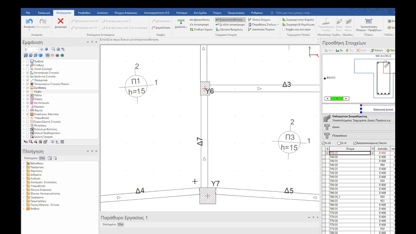The image size is (416, 234).
Task: Click the Όλα filter in Πλοήγηση panel
Action: 42,158
